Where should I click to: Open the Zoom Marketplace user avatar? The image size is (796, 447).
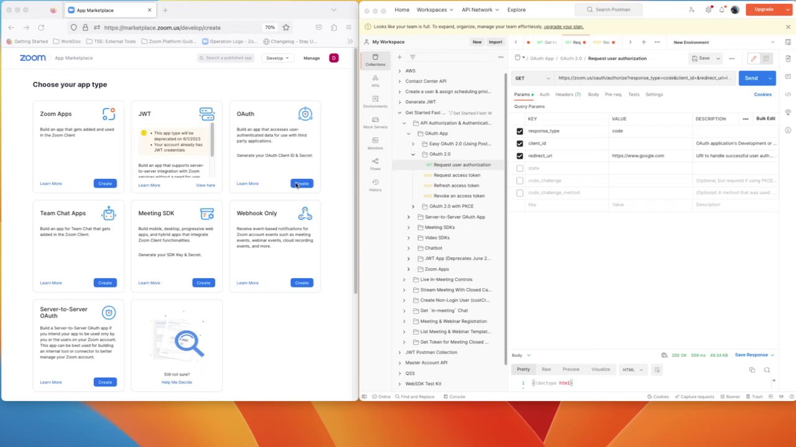tap(334, 58)
